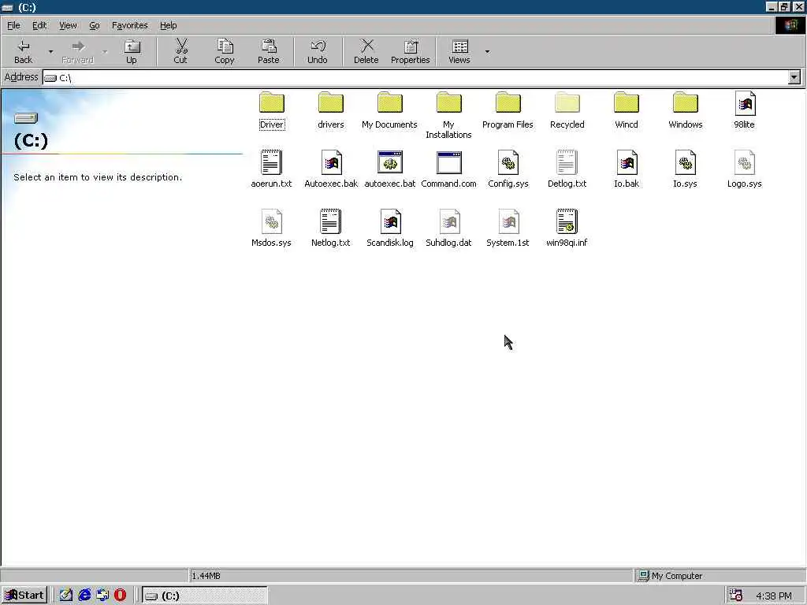Open the File menu
The width and height of the screenshot is (807, 605).
tap(13, 25)
